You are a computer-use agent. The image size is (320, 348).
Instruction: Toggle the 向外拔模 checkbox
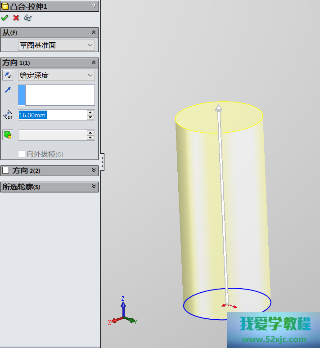pyautogui.click(x=22, y=154)
